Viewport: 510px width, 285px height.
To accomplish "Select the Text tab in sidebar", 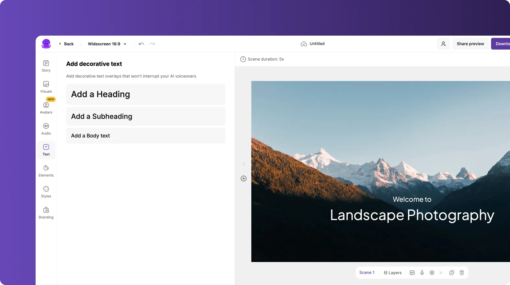I will [46, 150].
